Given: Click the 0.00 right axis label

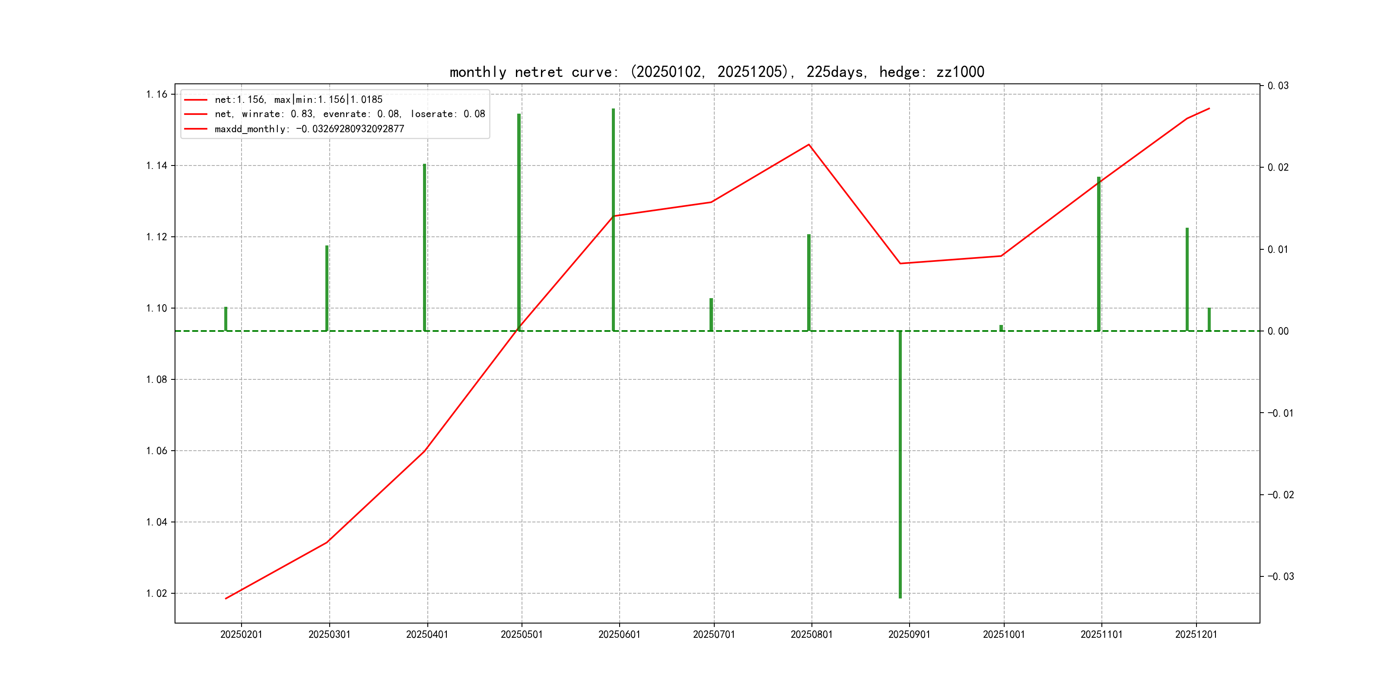Looking at the screenshot, I should pos(1278,331).
